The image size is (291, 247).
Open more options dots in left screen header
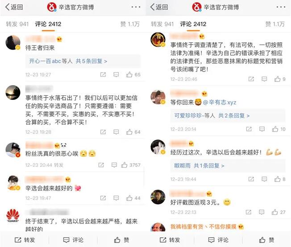[x=136, y=7]
